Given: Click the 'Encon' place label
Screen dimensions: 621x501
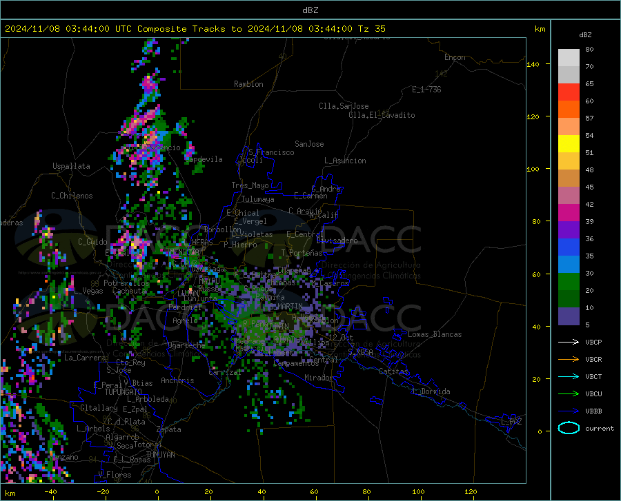Looking at the screenshot, I should (455, 57).
